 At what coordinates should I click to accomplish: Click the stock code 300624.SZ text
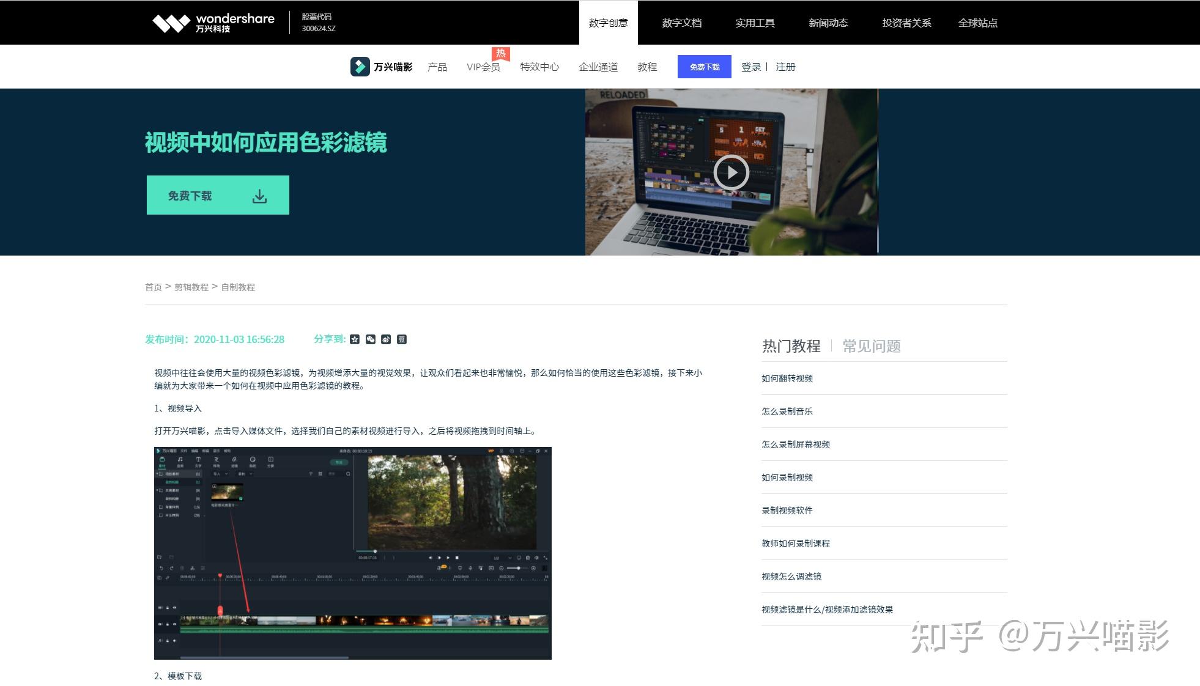[319, 29]
